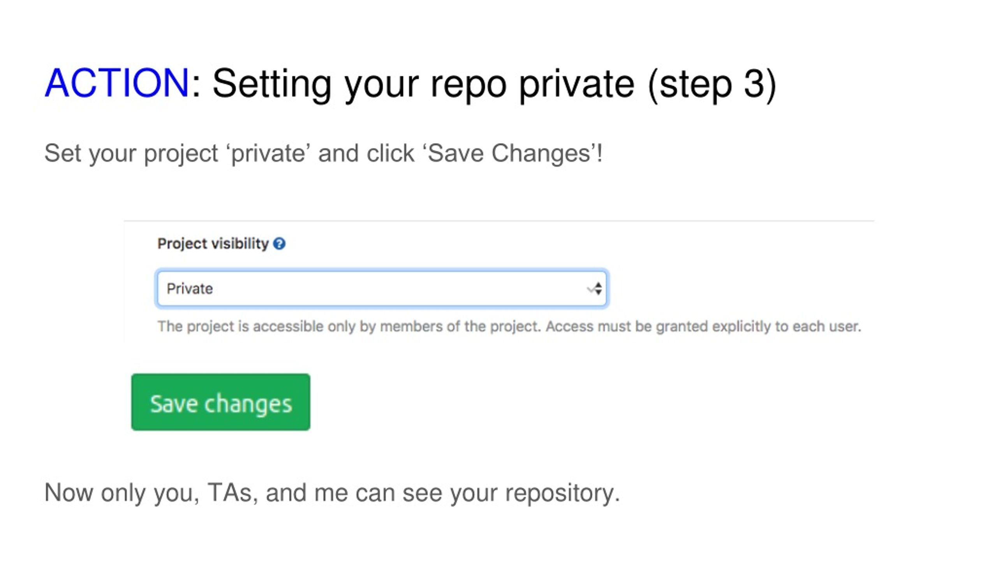Click the quoted 'Save Changes' phrase in instructions
This screenshot has width=997, height=561.
(x=510, y=153)
